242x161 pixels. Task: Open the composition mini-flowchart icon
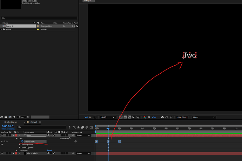tap(74, 127)
